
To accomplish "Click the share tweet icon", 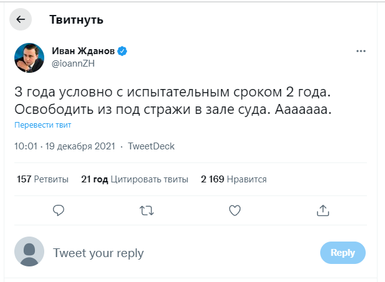I will [323, 210].
